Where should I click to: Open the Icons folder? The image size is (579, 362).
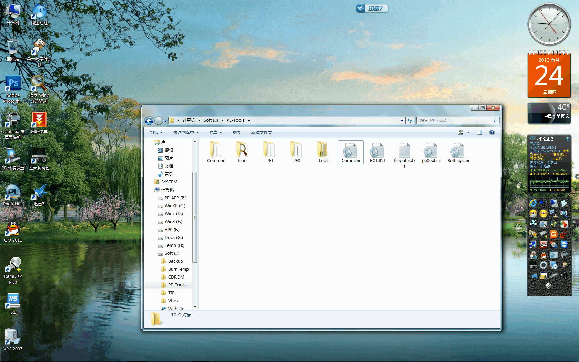click(243, 152)
